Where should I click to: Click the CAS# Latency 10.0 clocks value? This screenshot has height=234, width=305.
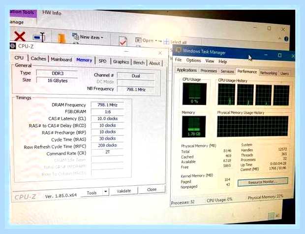pos(107,118)
